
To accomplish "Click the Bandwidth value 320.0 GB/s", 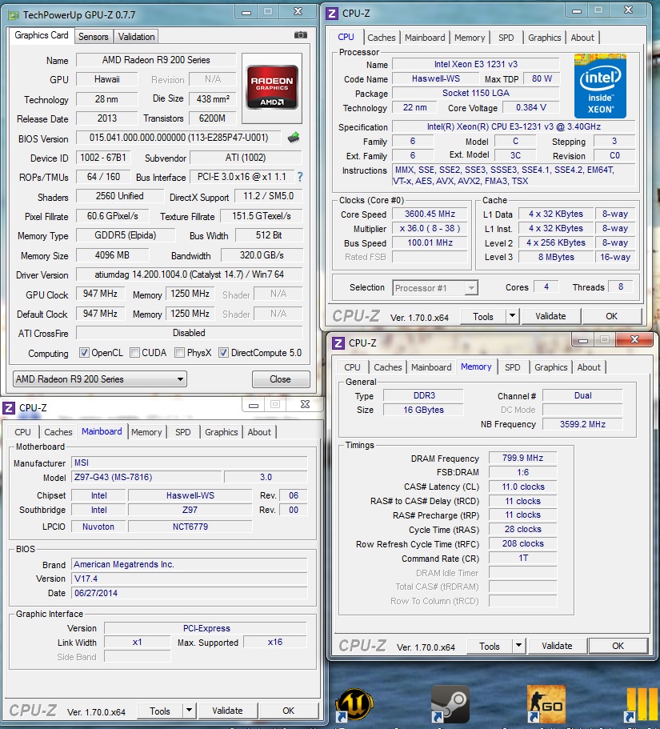I will [x=262, y=255].
